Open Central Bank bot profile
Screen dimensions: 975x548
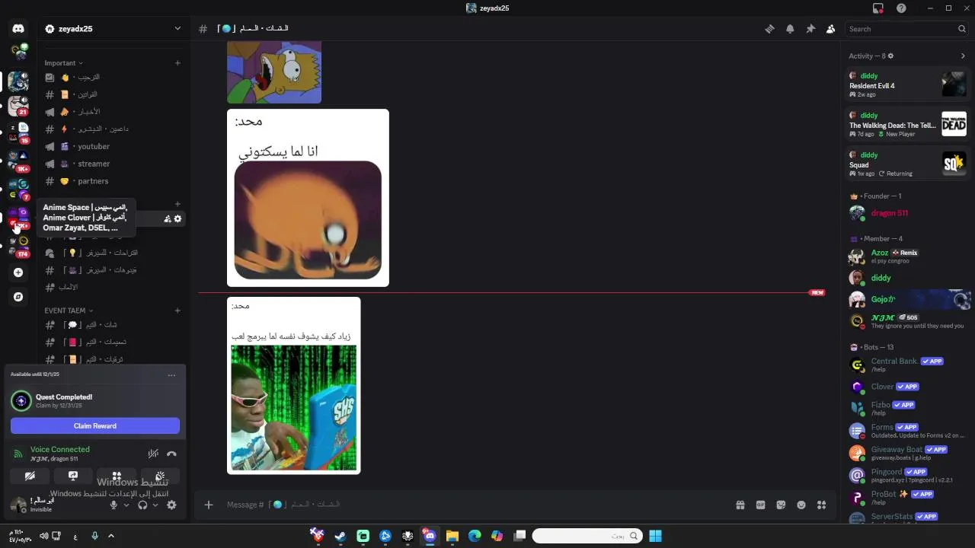(x=908, y=365)
